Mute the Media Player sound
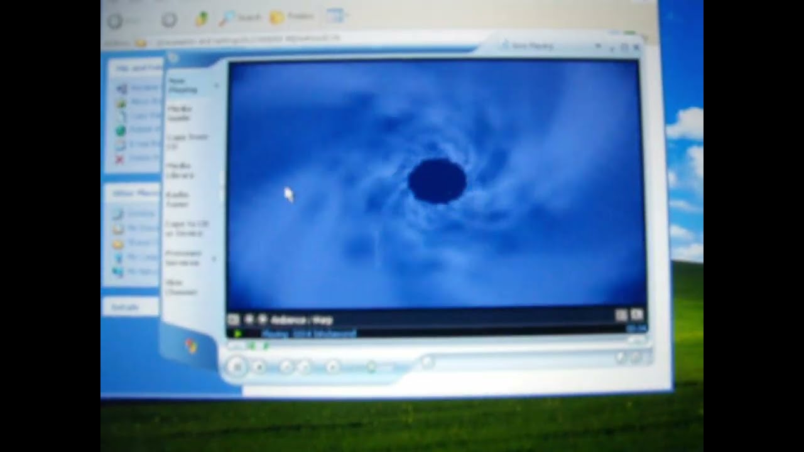Screen dimensions: 804x452 point(333,367)
